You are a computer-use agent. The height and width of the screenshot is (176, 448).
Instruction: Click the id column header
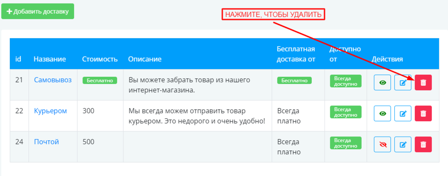click(18, 59)
